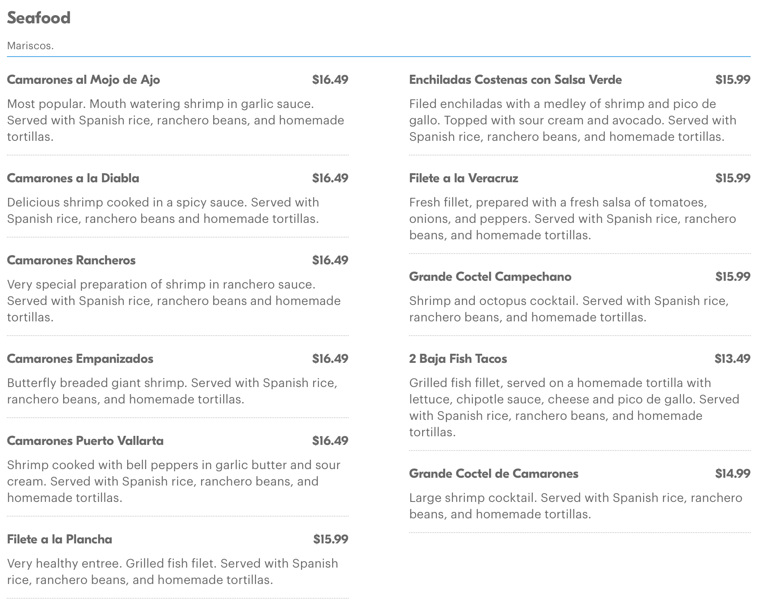
Task: Click the Filete a la Veracruz $15.99 price
Action: click(733, 178)
